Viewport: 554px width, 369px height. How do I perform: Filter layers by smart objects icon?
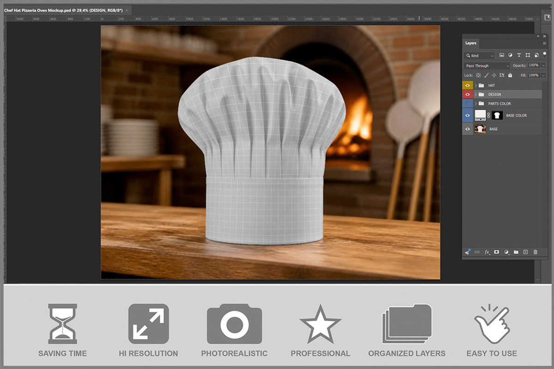tap(536, 55)
